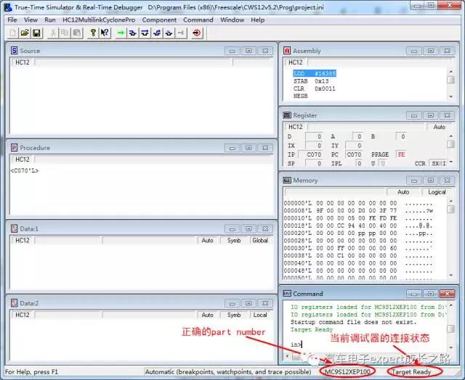Open the Run menu
This screenshot has height=380, width=465.
(50, 20)
